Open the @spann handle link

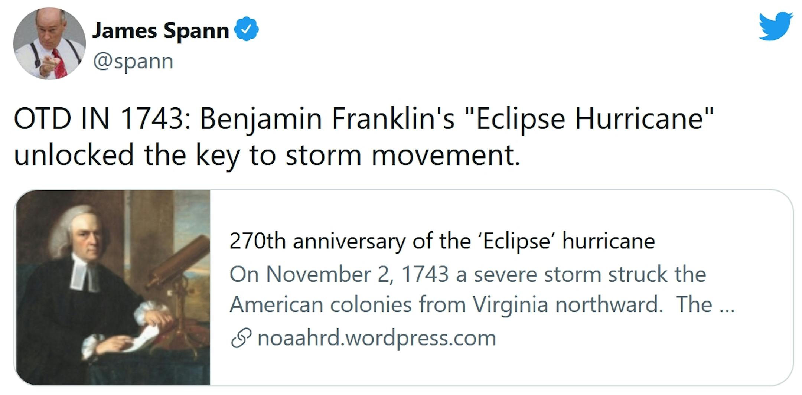coord(133,61)
